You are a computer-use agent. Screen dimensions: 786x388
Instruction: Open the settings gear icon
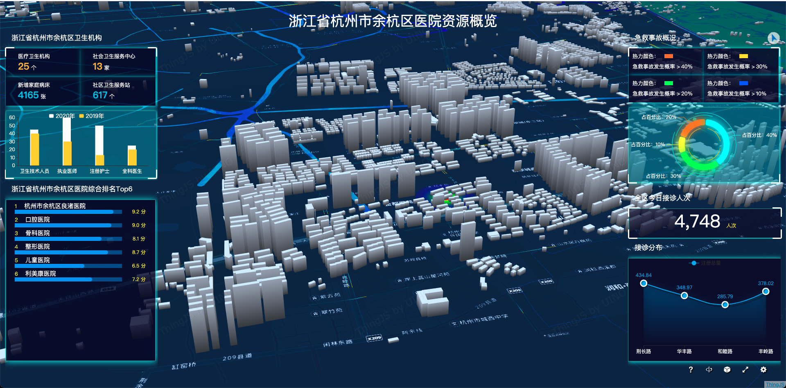point(764,370)
